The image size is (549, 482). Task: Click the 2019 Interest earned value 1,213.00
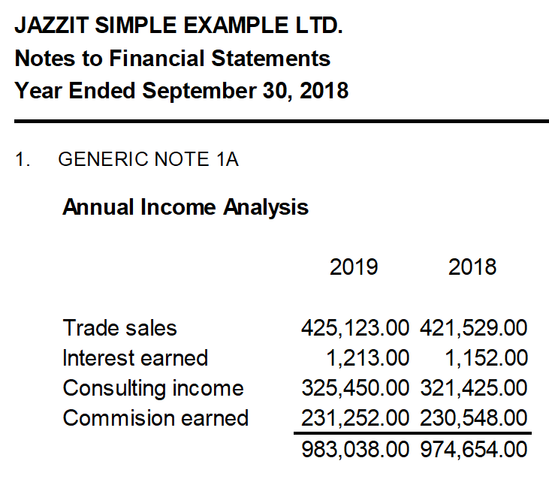[368, 358]
